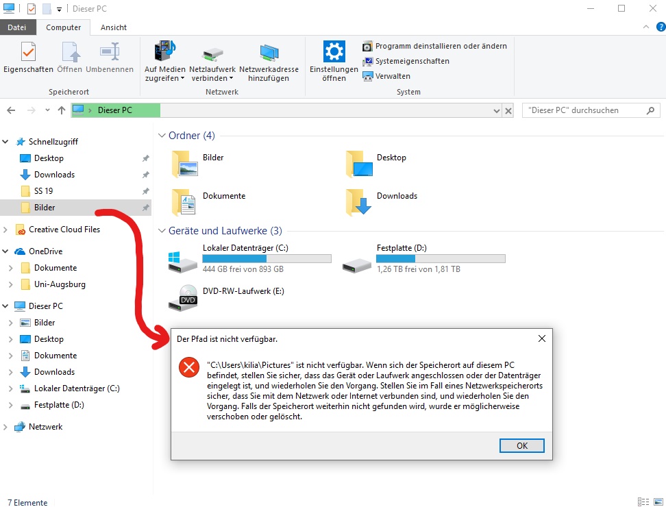Select the Downloads folder icon in Ordner
This screenshot has width=666, height=507.
pyautogui.click(x=359, y=202)
